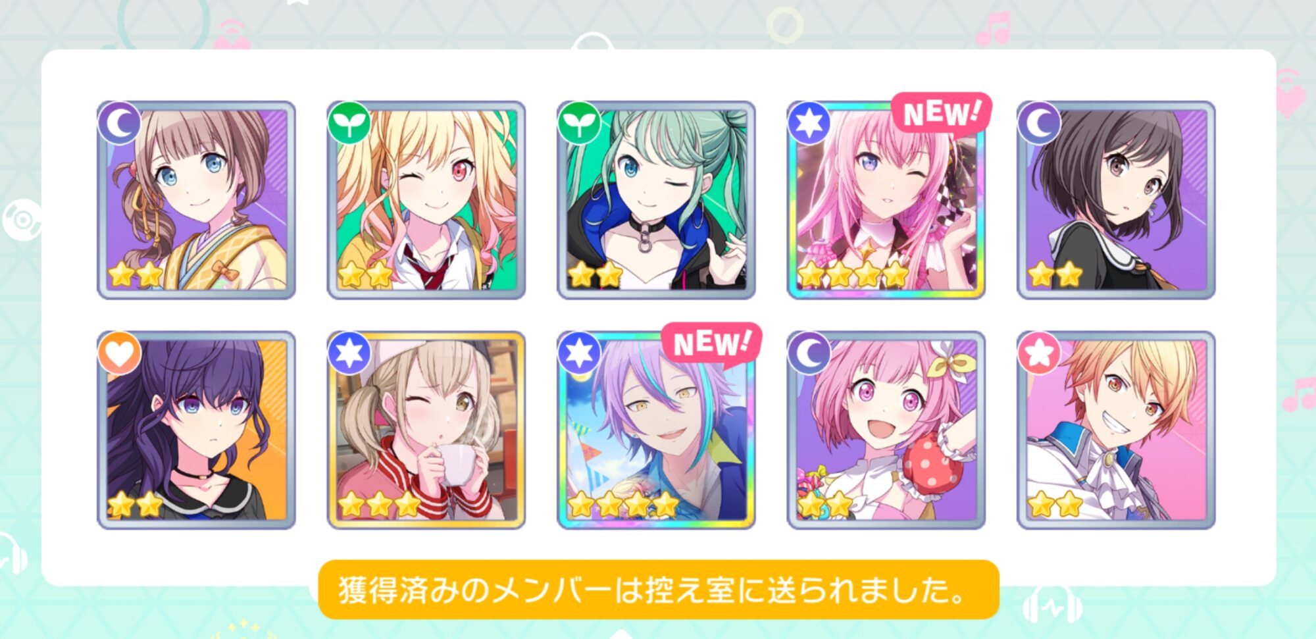Click the green sprout icon on blonde girl card
The height and width of the screenshot is (639, 1316).
coord(349,123)
